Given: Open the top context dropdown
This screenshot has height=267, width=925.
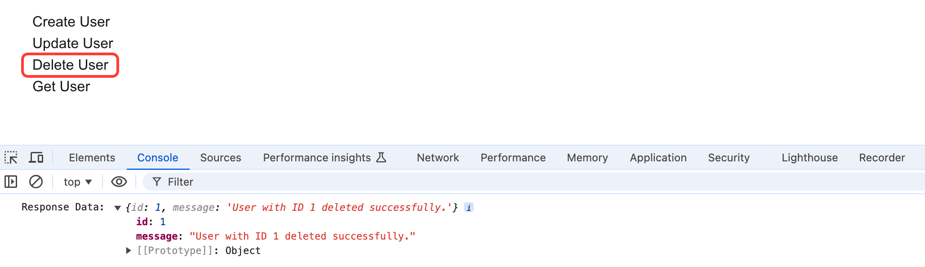Looking at the screenshot, I should tap(78, 182).
